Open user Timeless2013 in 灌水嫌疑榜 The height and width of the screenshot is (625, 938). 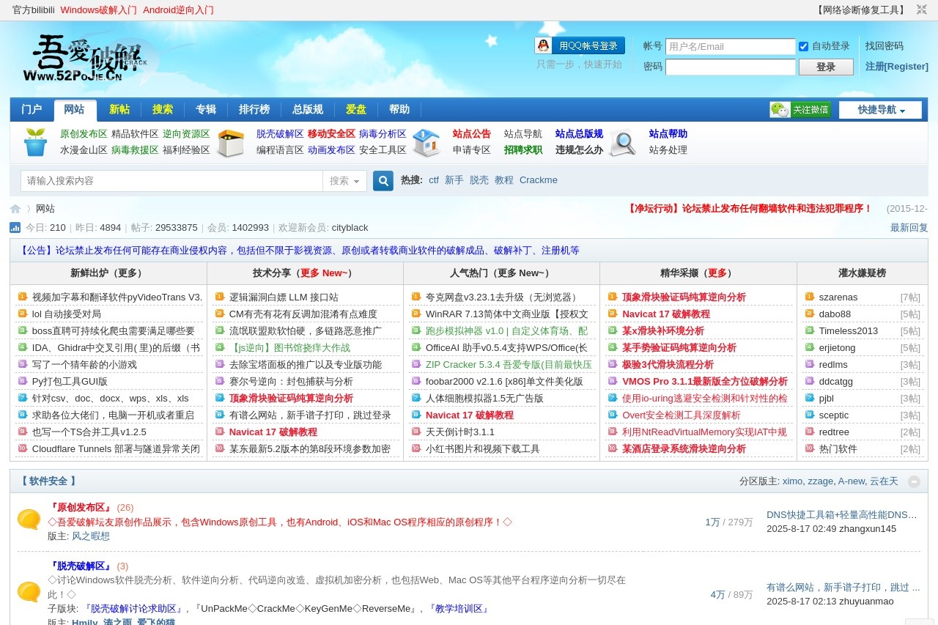coord(849,330)
